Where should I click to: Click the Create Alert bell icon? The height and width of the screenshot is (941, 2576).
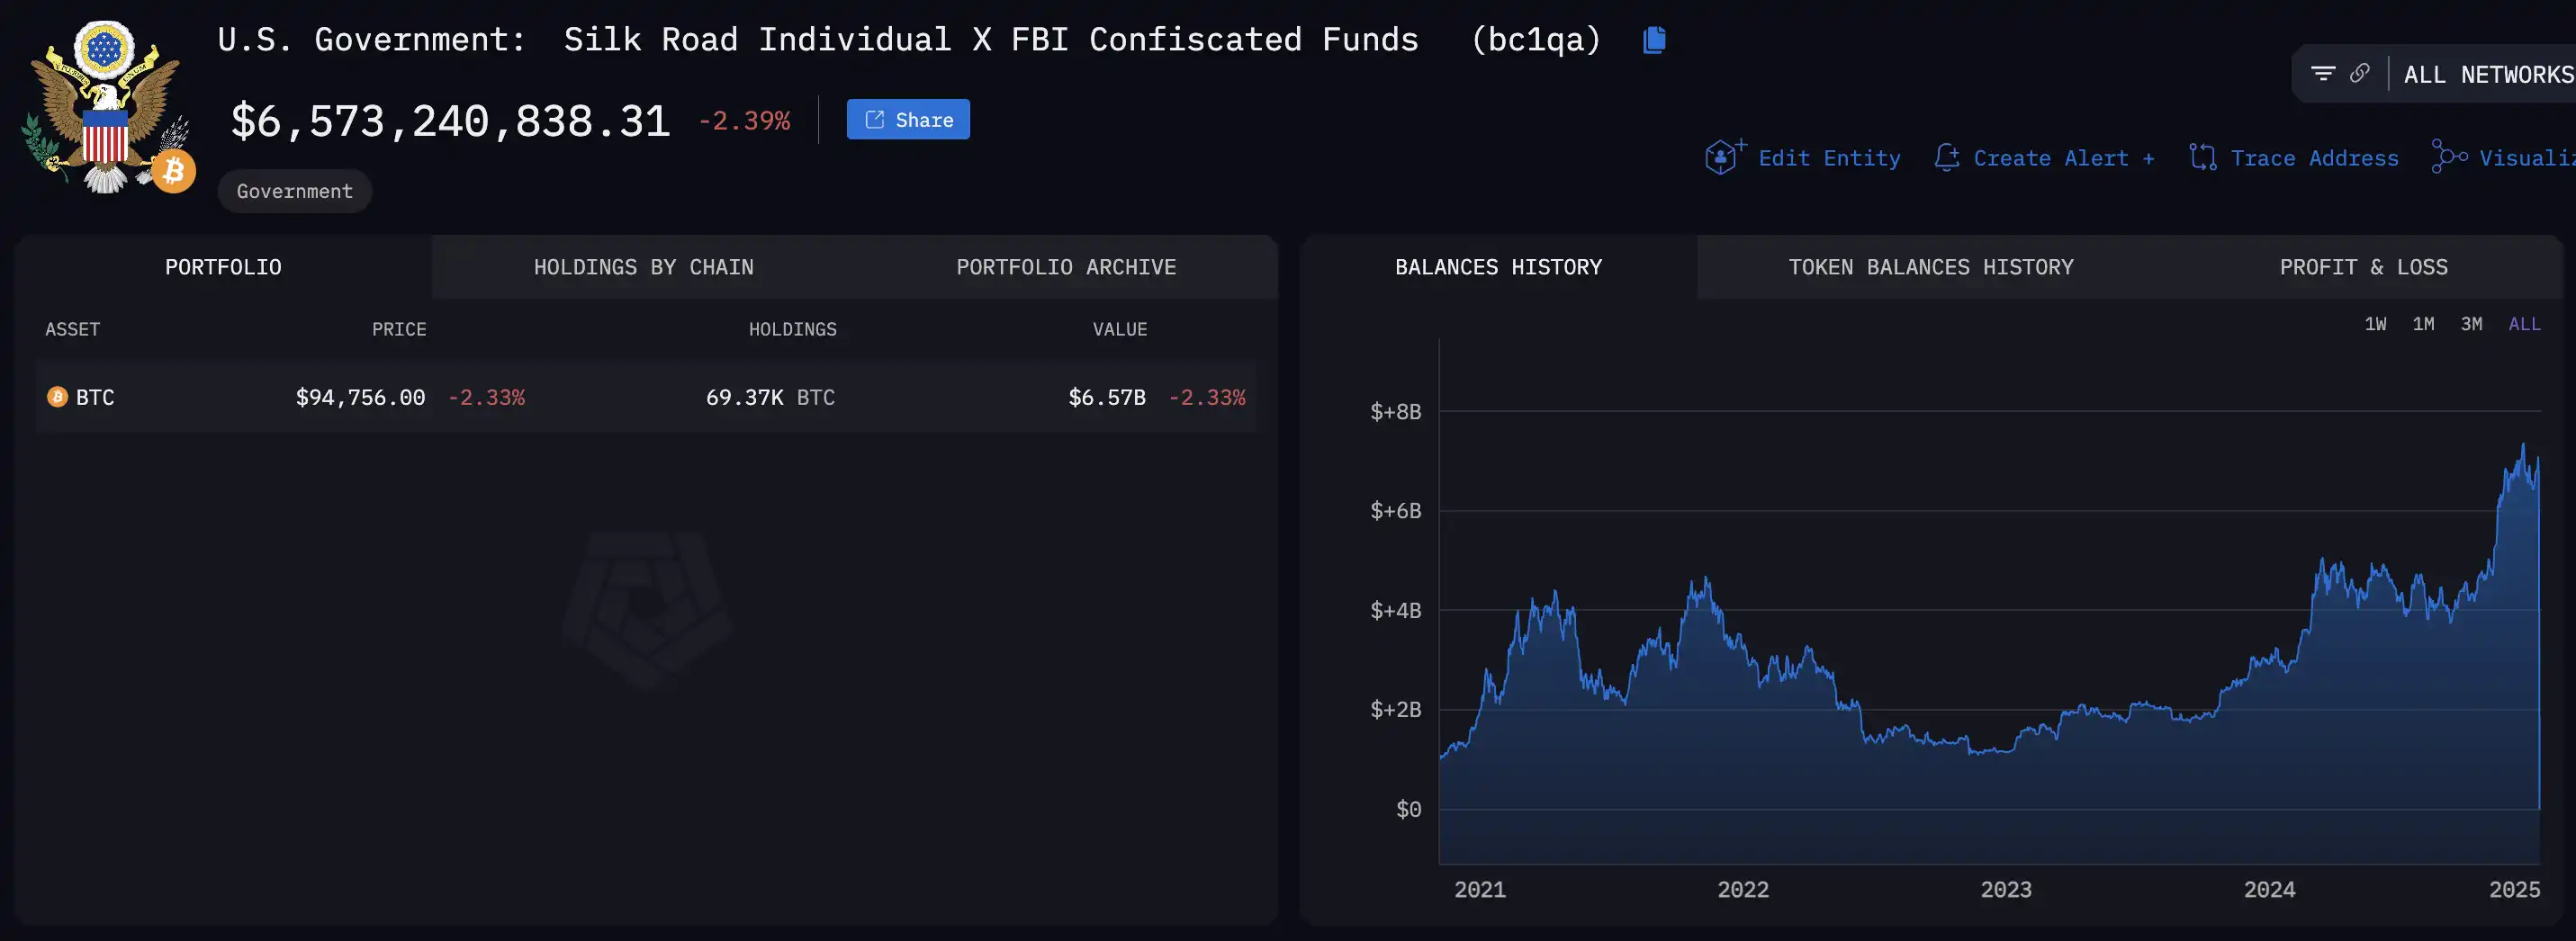tap(1946, 158)
